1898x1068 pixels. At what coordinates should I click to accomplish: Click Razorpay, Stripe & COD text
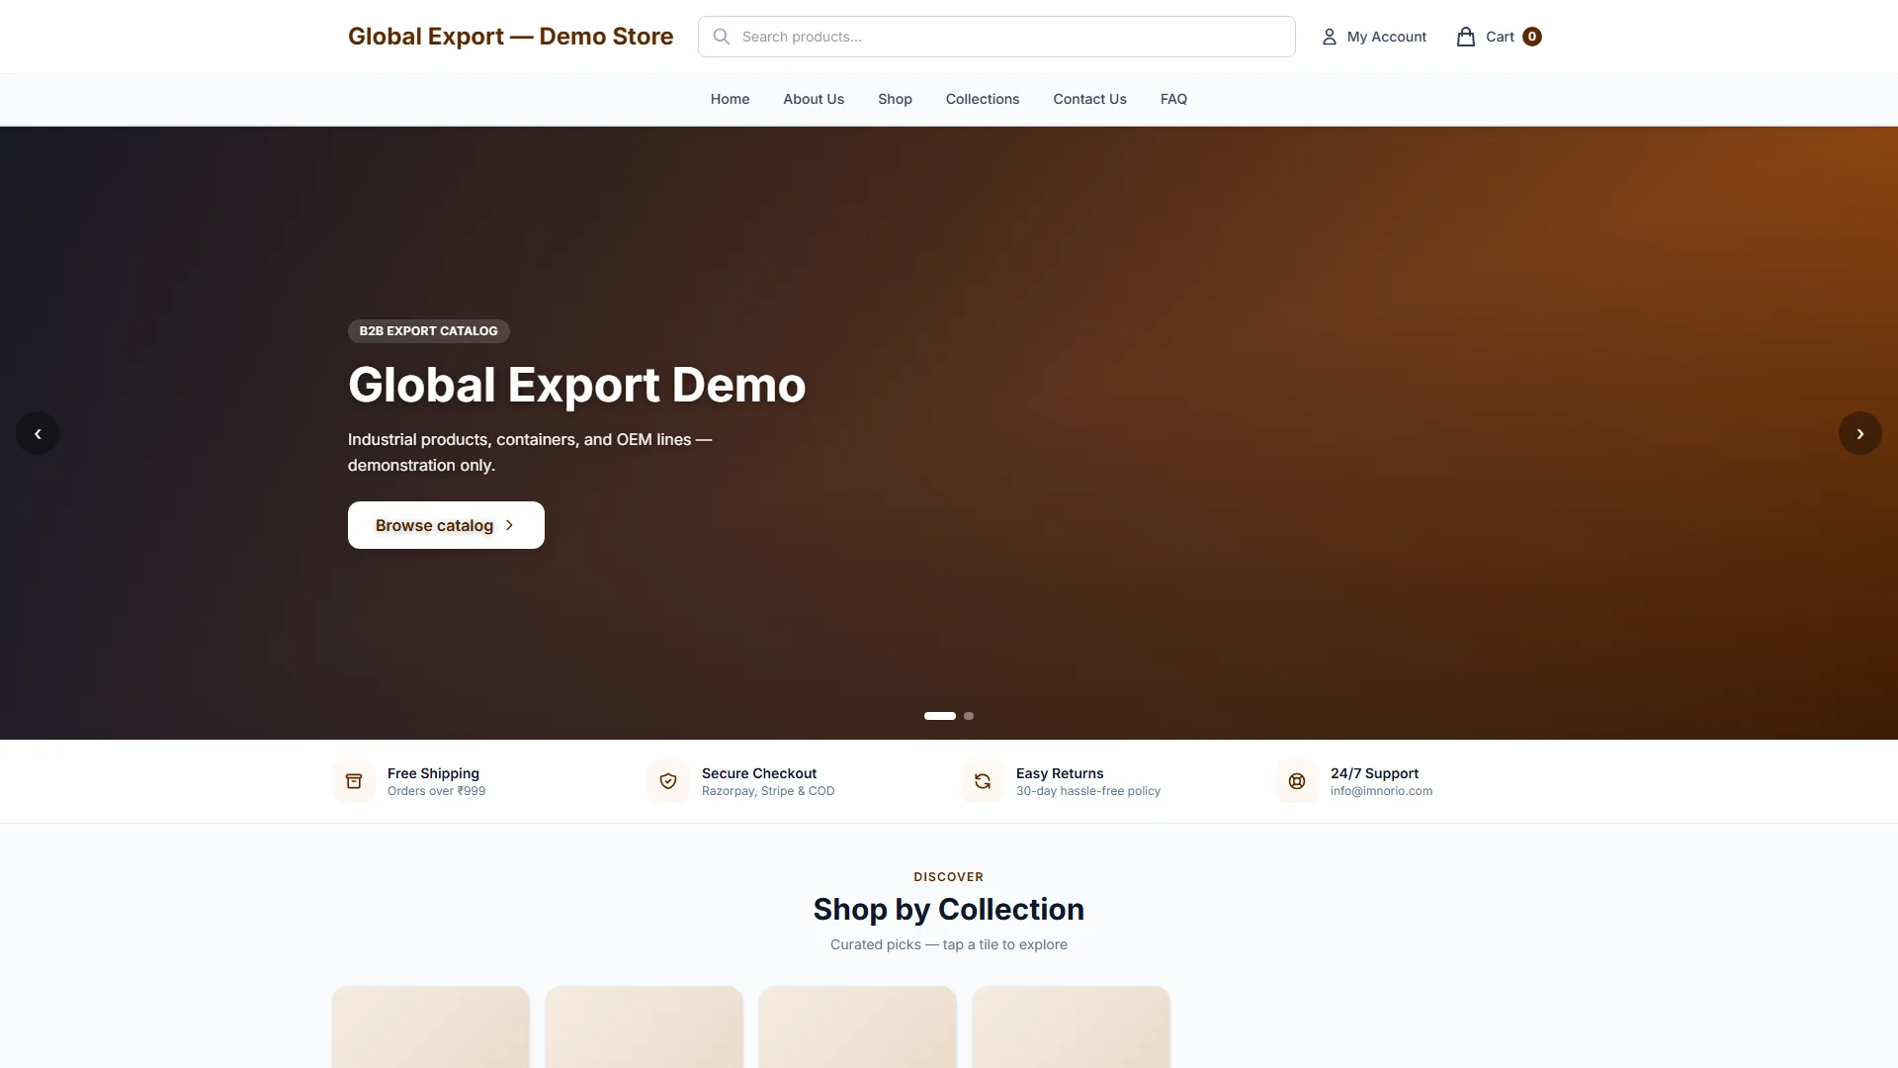(x=768, y=791)
